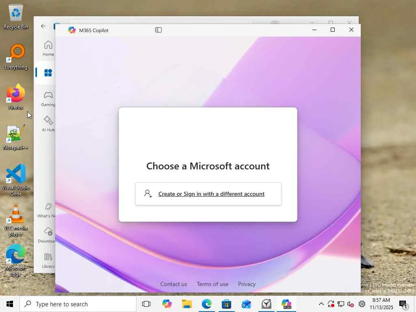Open the Privacy link
The height and width of the screenshot is (312, 416).
[x=247, y=284]
